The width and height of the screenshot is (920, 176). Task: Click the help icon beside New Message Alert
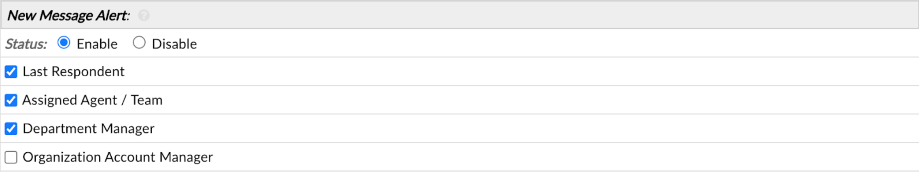tap(144, 16)
